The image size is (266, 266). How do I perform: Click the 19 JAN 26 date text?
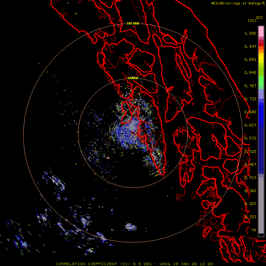click(x=185, y=264)
